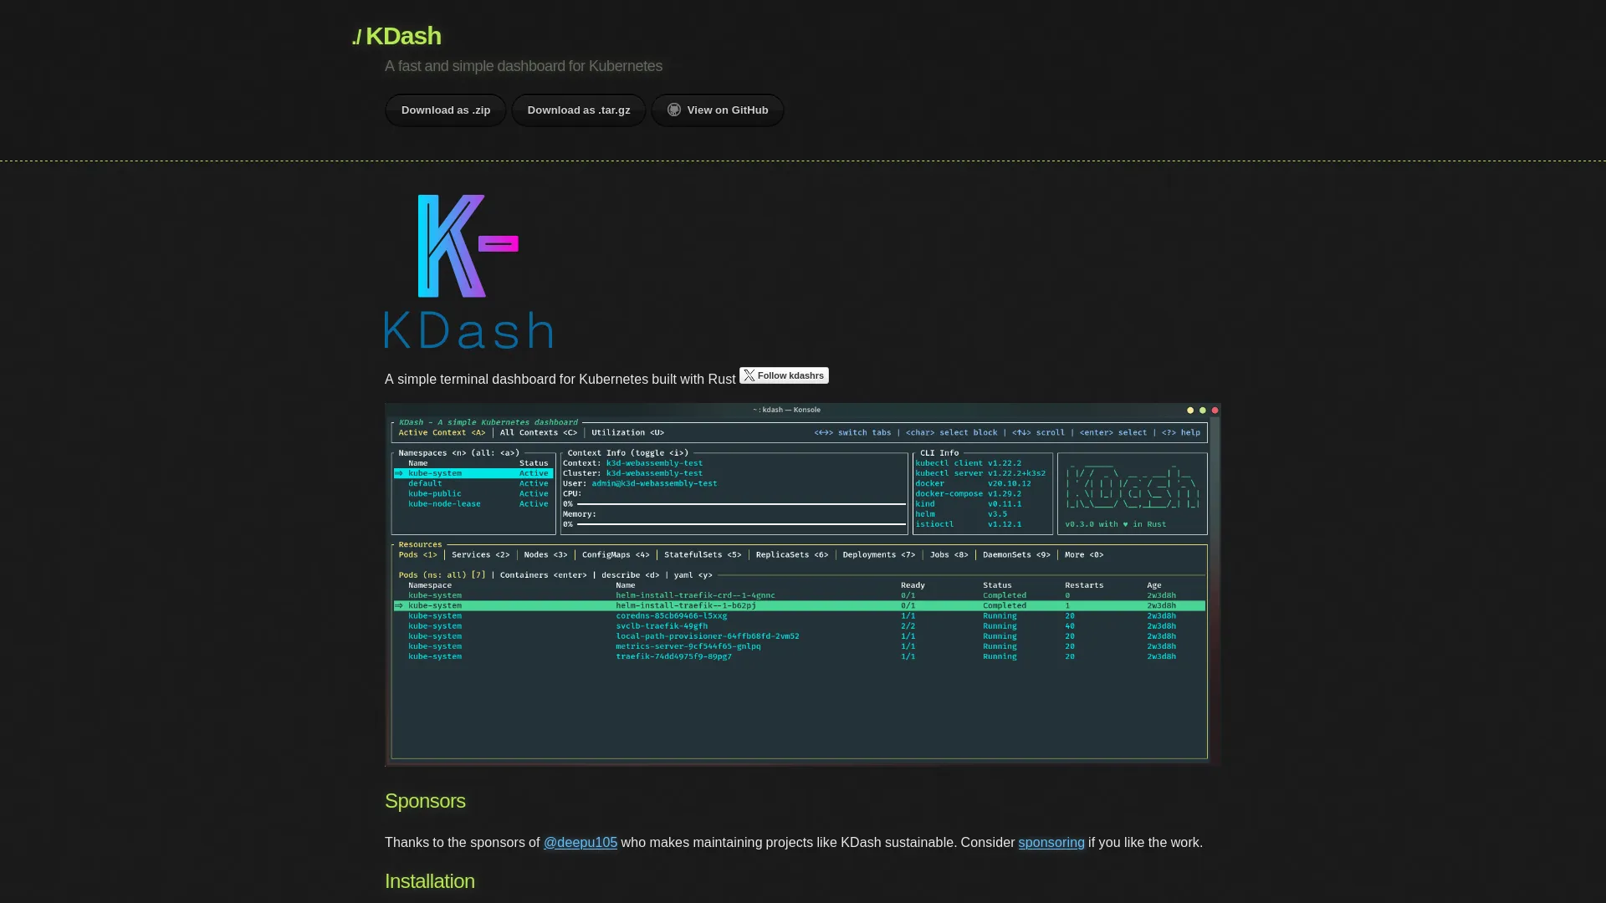
Task: Follow kdashrs on X
Action: click(784, 375)
